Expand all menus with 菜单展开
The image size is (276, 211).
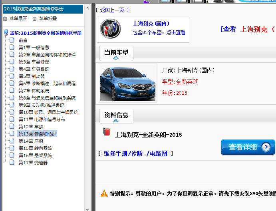pyautogui.click(x=18, y=18)
